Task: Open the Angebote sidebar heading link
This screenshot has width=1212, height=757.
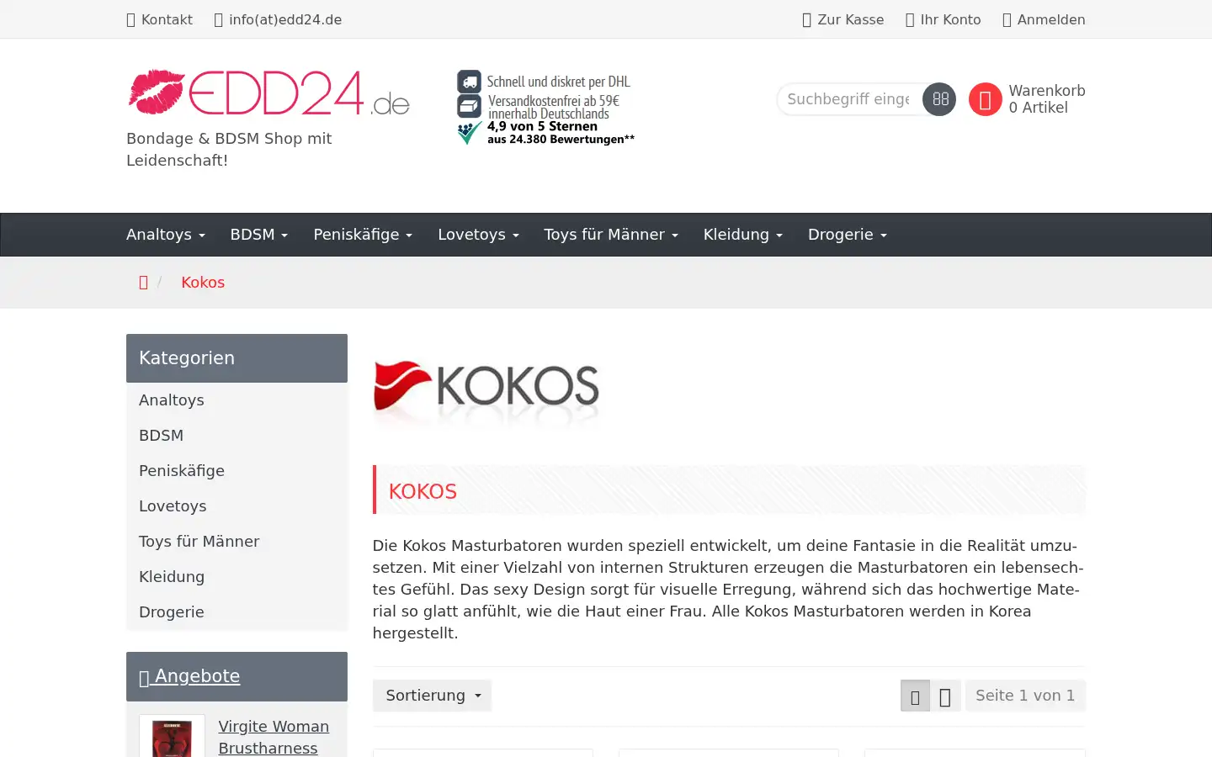Action: pos(189,676)
